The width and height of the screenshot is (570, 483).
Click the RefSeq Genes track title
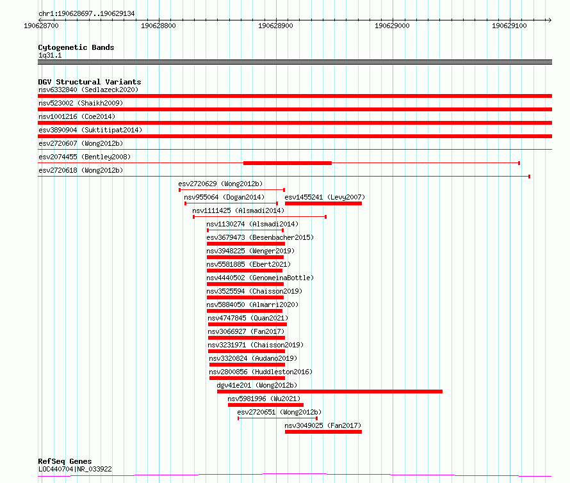pos(65,461)
